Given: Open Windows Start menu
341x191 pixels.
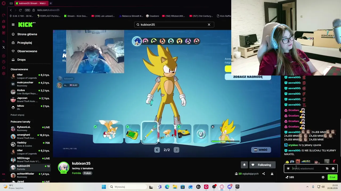Looking at the screenshot, I should click(104, 187).
